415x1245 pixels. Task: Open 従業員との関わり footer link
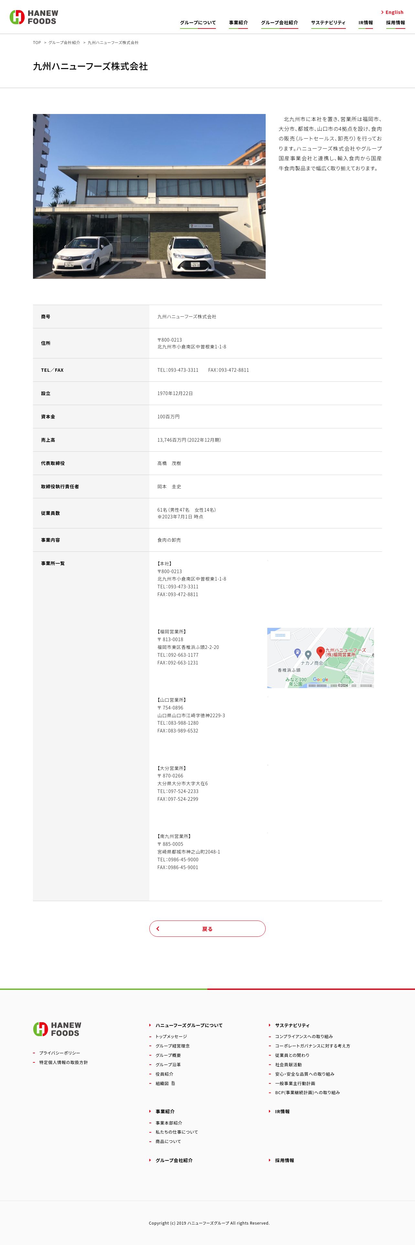pos(292,1055)
